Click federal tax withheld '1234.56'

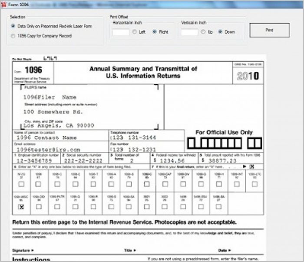point(172,161)
